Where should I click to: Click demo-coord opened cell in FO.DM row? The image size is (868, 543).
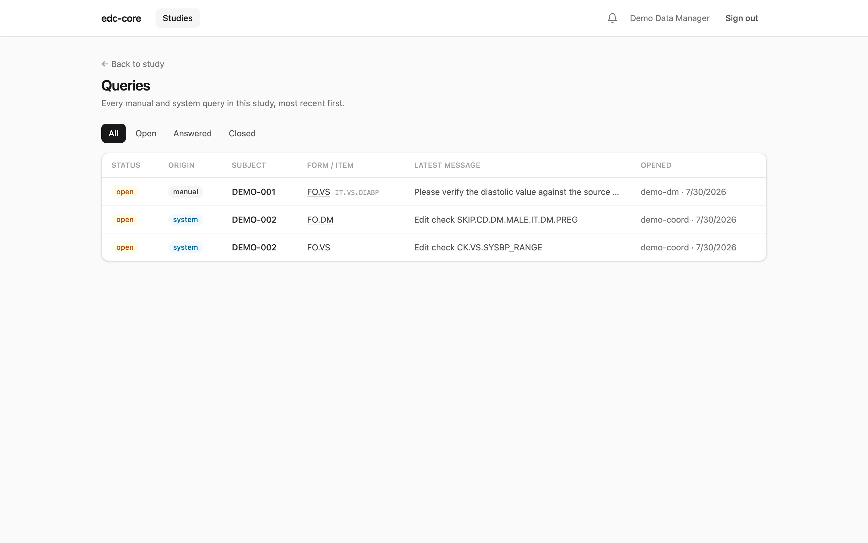coord(688,219)
